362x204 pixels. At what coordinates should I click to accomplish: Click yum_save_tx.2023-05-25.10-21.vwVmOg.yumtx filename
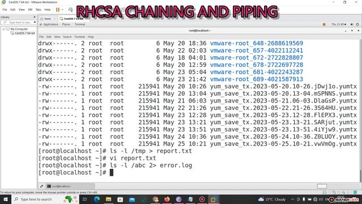click(x=283, y=144)
